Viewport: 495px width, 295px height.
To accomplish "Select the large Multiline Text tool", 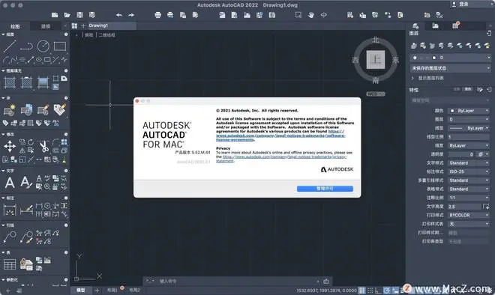I will click(x=10, y=183).
